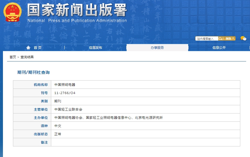The height and width of the screenshot is (157, 250).
Task: Switch to the 信息发布 menu
Action: [x=95, y=48]
